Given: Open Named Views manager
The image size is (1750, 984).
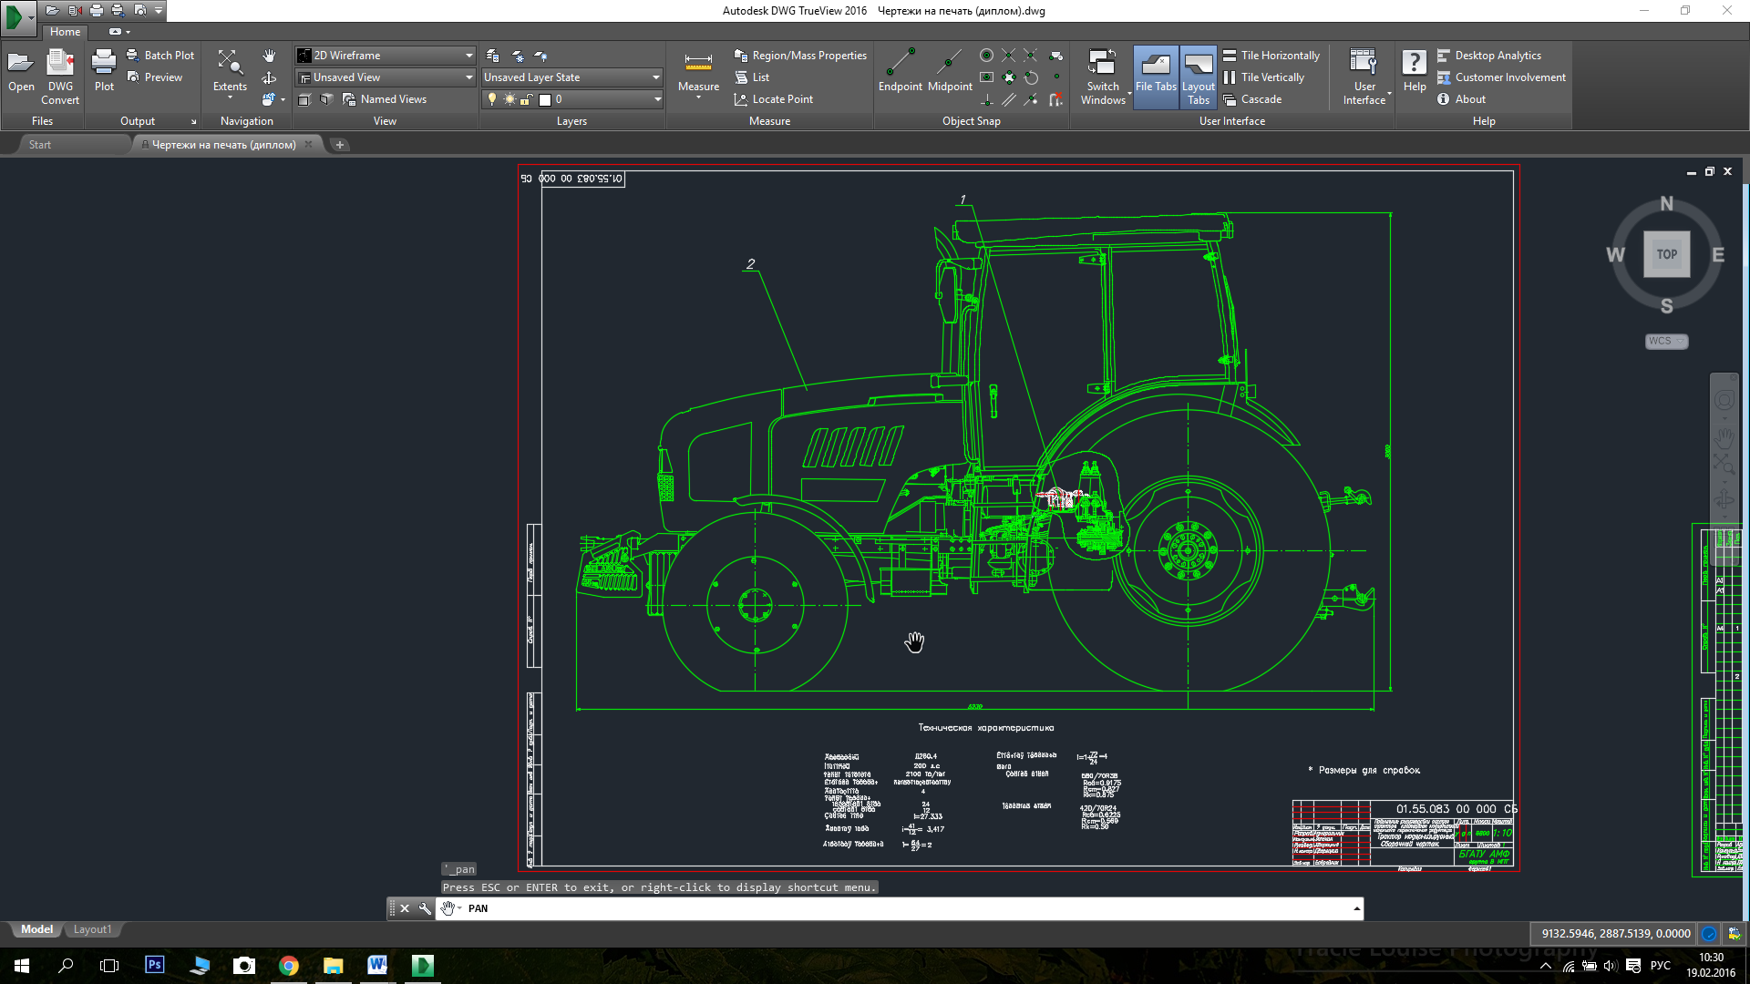Looking at the screenshot, I should 385,99.
